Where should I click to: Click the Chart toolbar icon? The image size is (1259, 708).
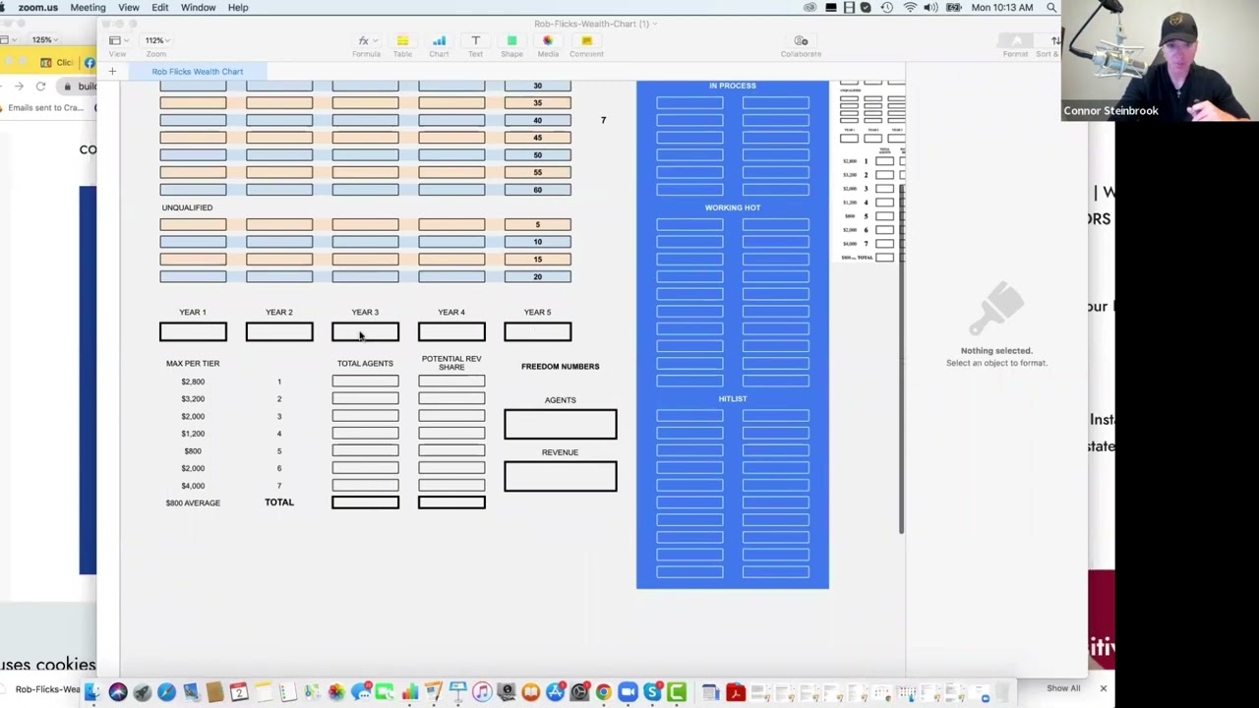[x=439, y=42]
